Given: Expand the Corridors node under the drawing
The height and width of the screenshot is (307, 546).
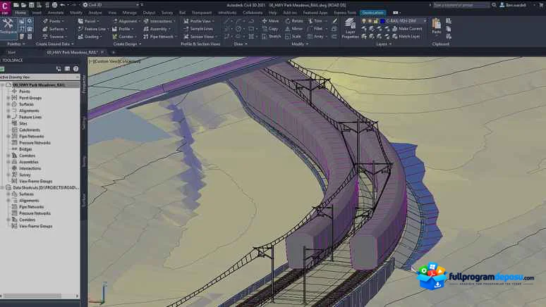Looking at the screenshot, I should point(8,156).
